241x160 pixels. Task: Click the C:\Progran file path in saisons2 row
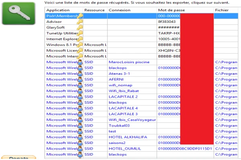(x=226, y=143)
